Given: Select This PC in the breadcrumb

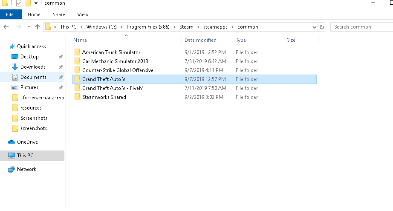Looking at the screenshot, I should (x=68, y=27).
